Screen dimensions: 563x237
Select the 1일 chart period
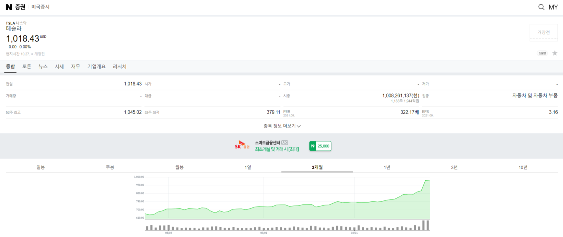(x=248, y=167)
